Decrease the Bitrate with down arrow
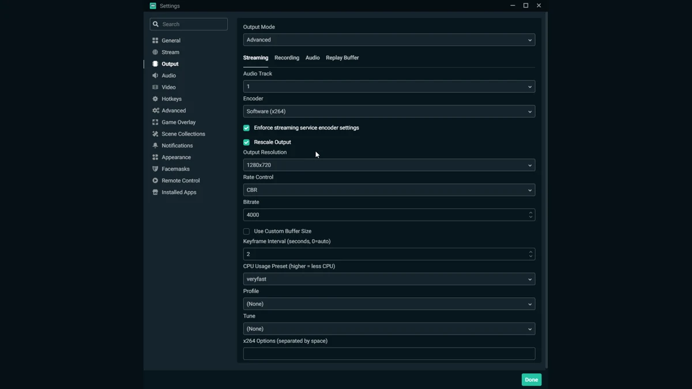 (x=531, y=217)
